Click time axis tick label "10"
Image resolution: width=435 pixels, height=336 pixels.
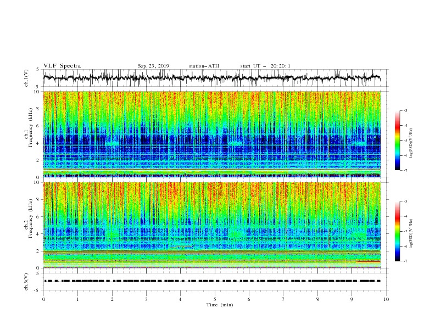pos(386,299)
